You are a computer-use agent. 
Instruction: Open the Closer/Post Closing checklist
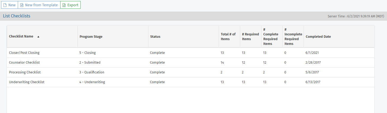tap(24, 53)
